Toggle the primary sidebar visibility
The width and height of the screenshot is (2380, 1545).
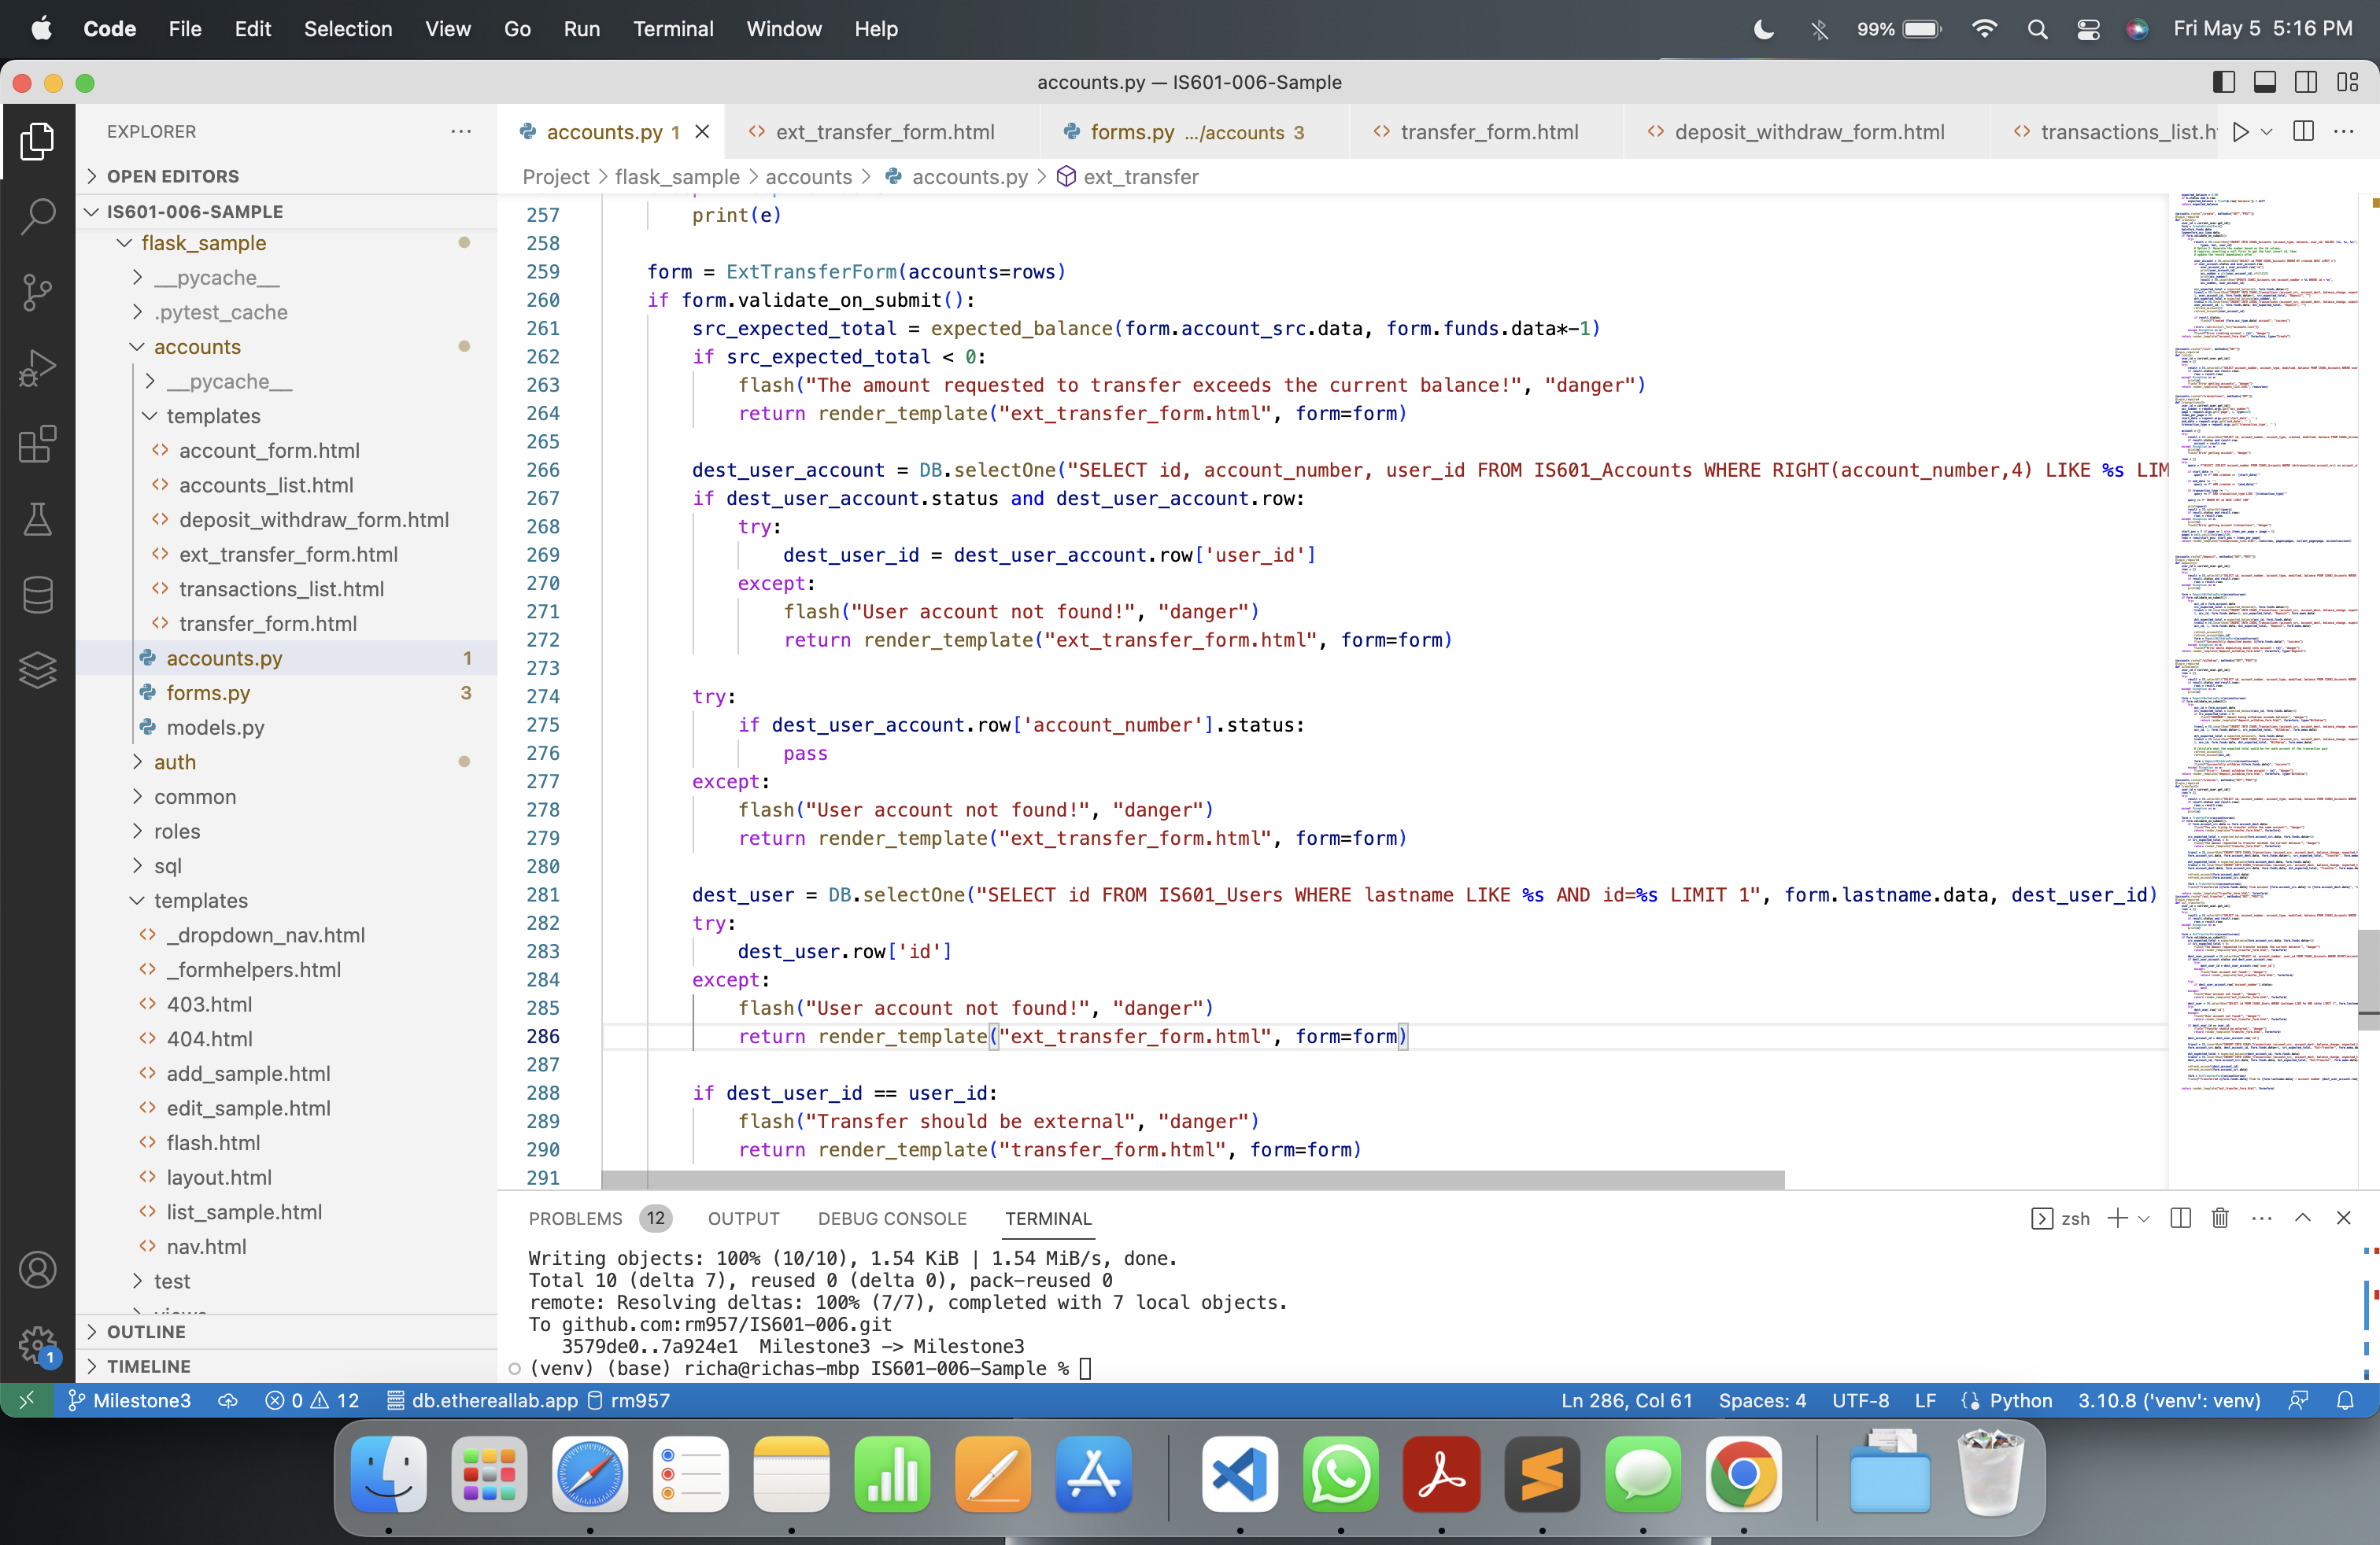click(2224, 82)
